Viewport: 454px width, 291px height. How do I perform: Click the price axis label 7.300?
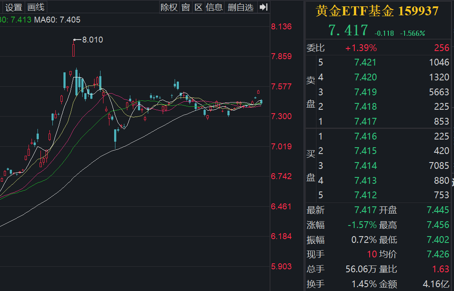tap(281, 116)
